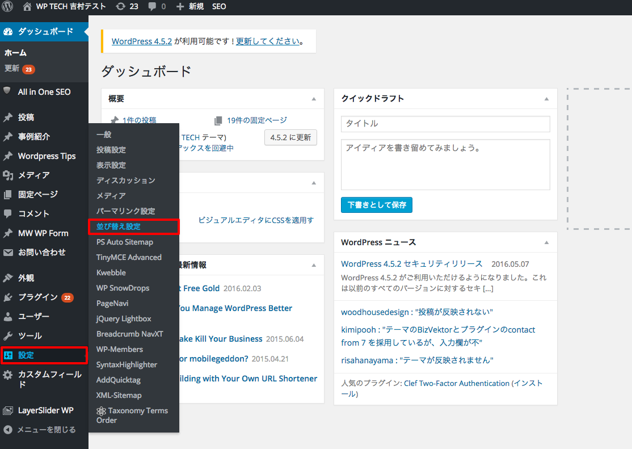The height and width of the screenshot is (449, 632).
Task: Click the envelope icon beside お問い合わせ
Action: [8, 253]
